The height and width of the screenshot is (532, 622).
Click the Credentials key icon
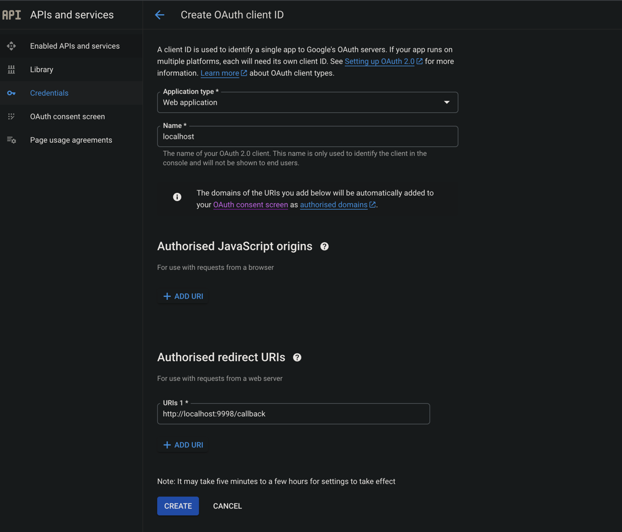(12, 93)
